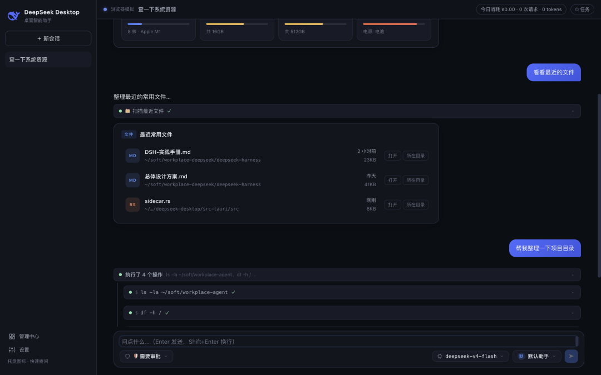Click the 任务 button in the header
This screenshot has height=375, width=601.
[582, 9]
